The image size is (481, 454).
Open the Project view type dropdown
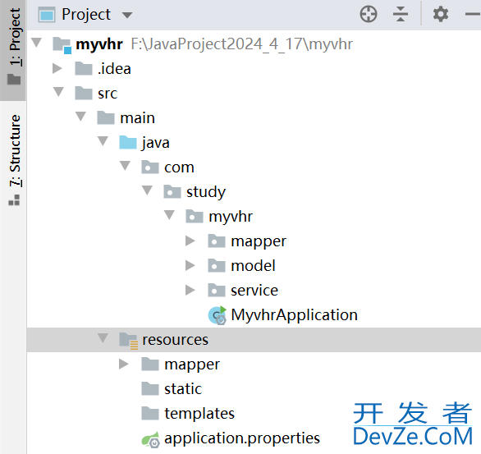click(127, 15)
